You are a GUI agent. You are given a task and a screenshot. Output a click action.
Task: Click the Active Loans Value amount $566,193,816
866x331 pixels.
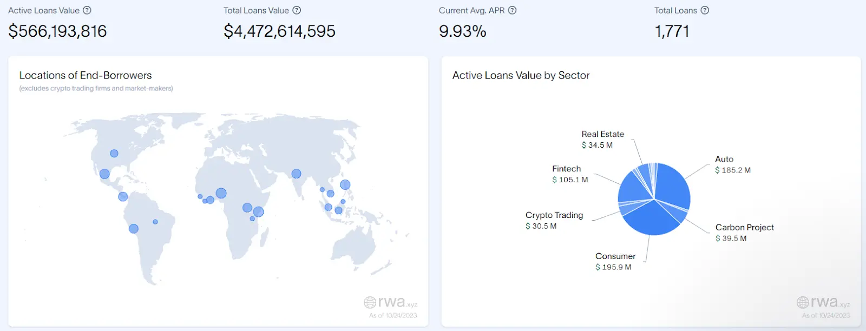57,31
